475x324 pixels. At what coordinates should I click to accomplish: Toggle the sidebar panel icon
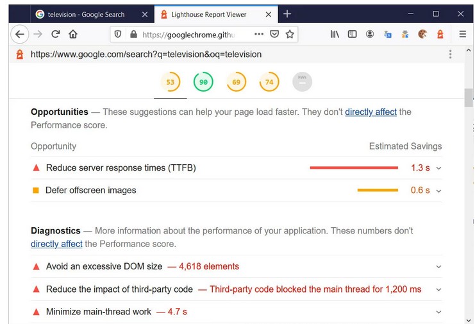point(353,34)
